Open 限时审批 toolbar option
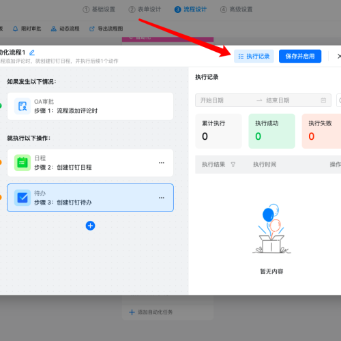Viewport: 341px width, 341px height. (27, 29)
